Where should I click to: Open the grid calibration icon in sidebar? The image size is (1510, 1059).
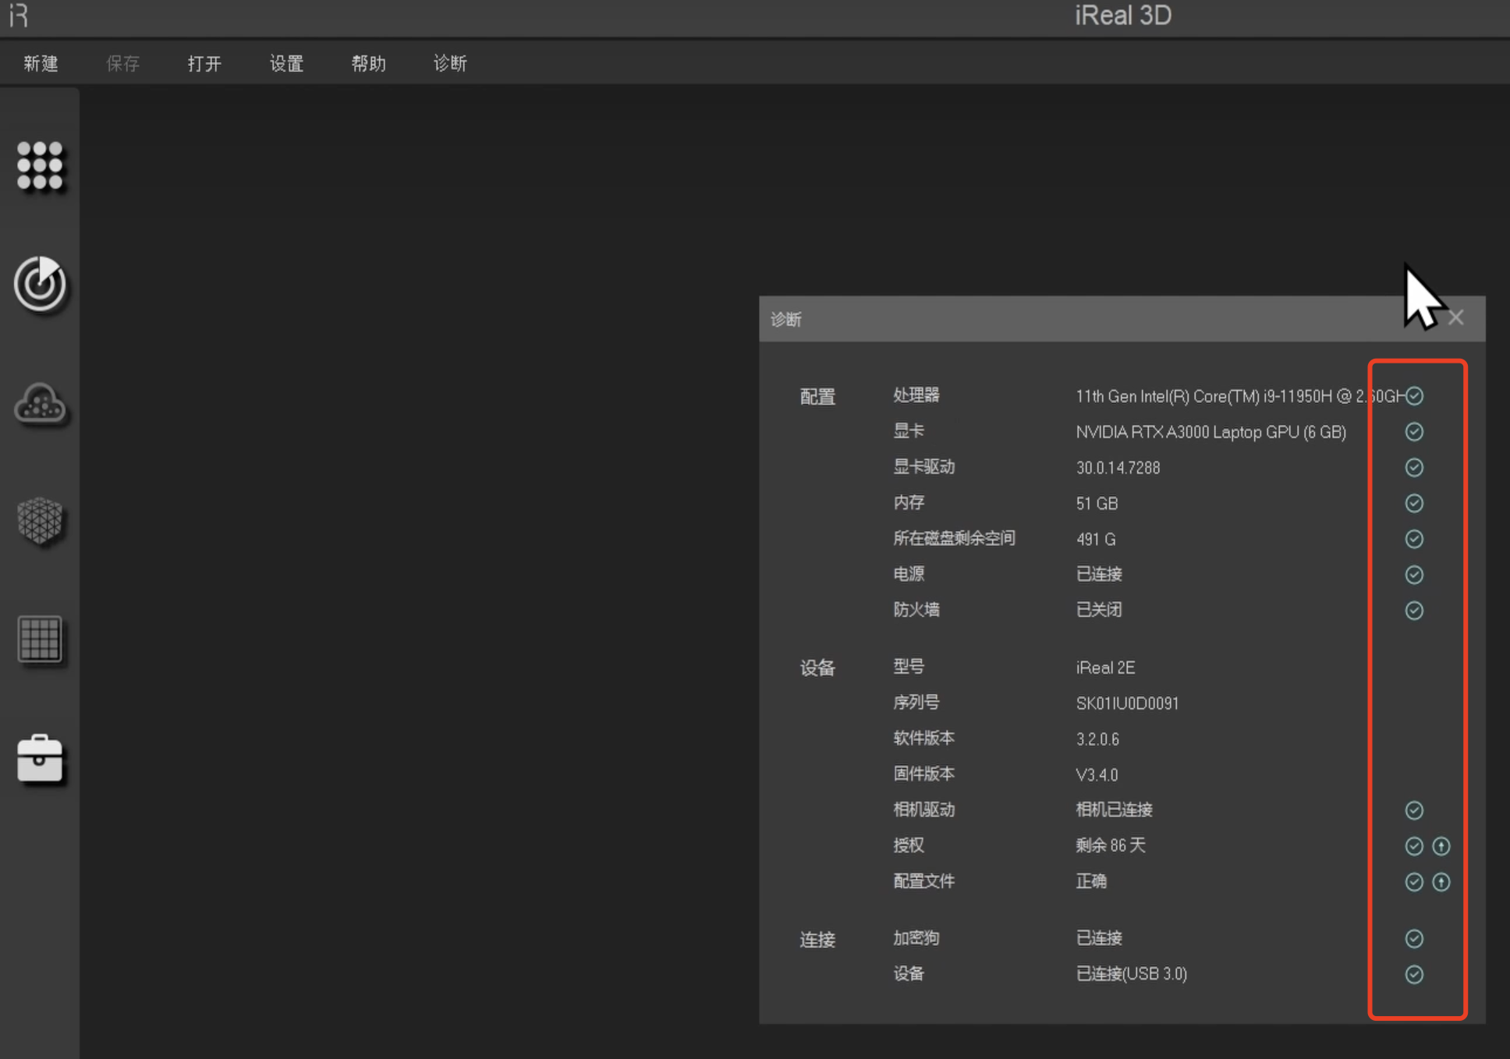(40, 639)
